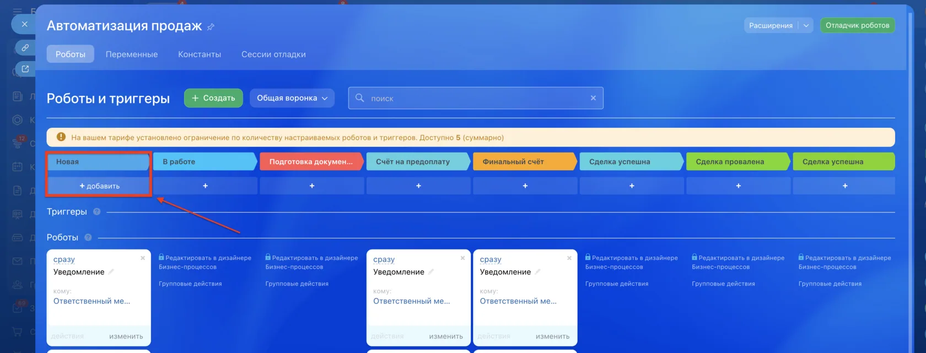
Task: Open the panel in a new window icon
Action: point(25,69)
